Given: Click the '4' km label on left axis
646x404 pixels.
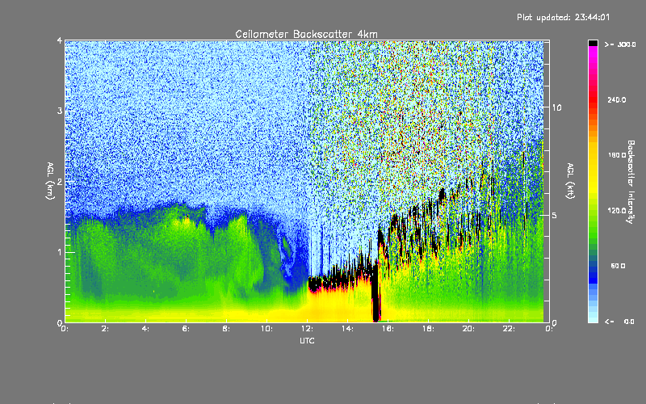Looking at the screenshot, I should 60,40.
